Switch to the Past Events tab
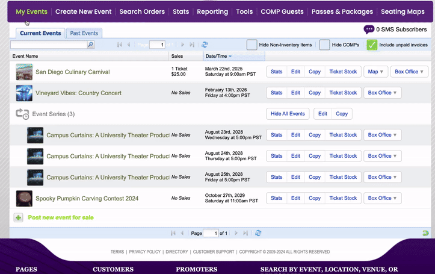435x274 pixels. click(x=83, y=33)
